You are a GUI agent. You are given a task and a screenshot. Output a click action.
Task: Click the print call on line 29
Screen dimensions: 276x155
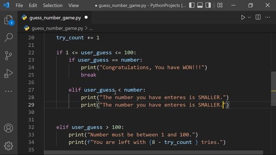coord(88,105)
